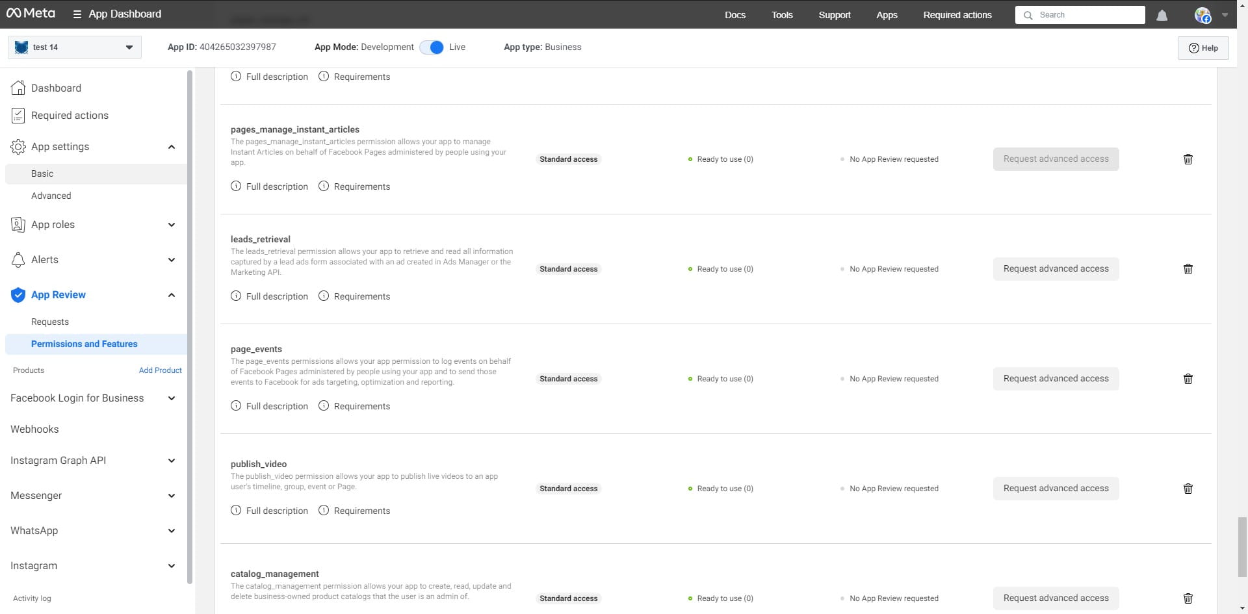Click Full description info icon for pages_manage_instant_articles
The height and width of the screenshot is (614, 1248).
236,186
